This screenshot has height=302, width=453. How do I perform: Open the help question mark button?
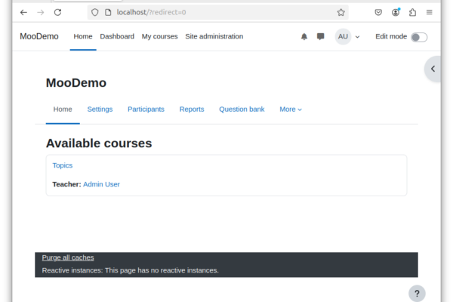tap(417, 294)
